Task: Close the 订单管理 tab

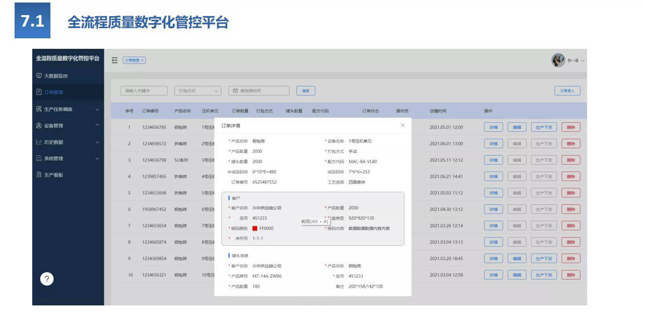Action: click(x=142, y=60)
